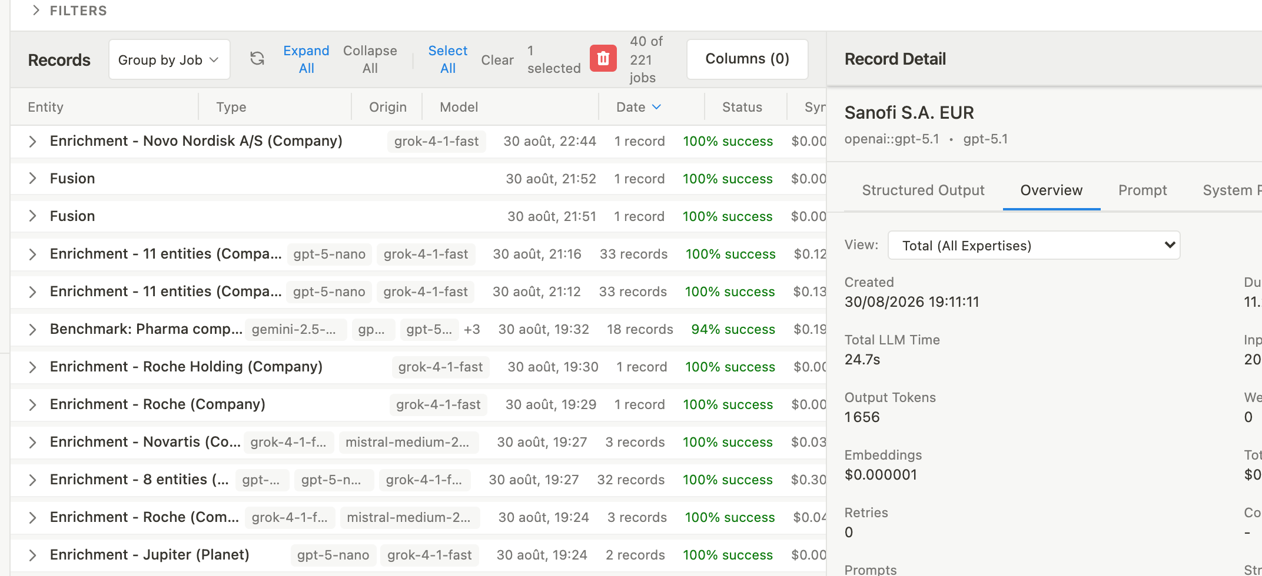Image resolution: width=1262 pixels, height=576 pixels.
Task: Expand the 11 entities row dated 21:16
Action: pos(33,254)
